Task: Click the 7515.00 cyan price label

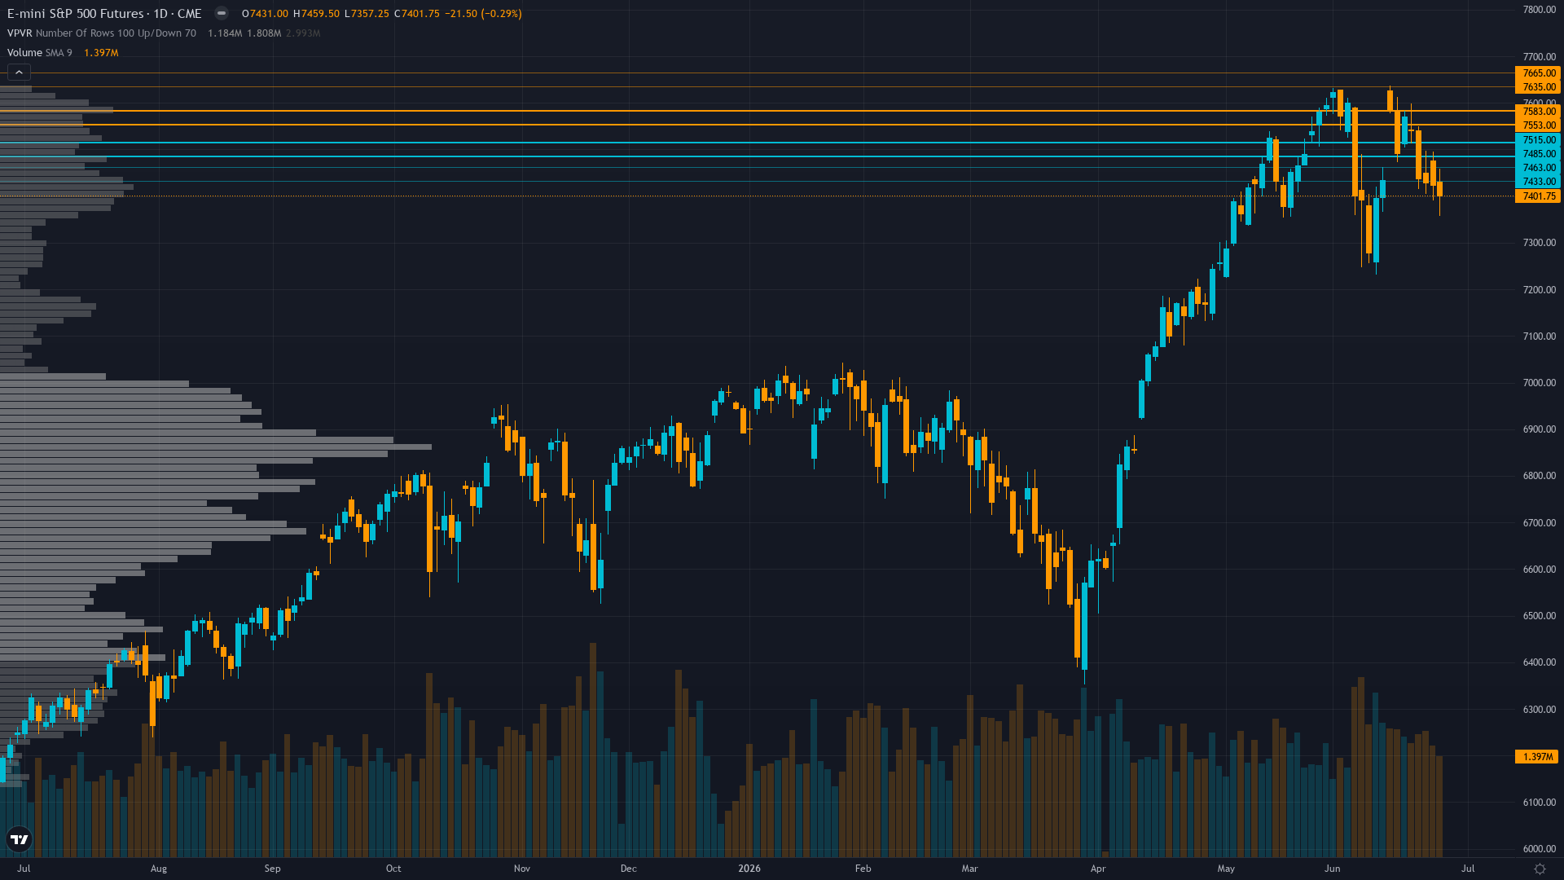Action: 1538,139
